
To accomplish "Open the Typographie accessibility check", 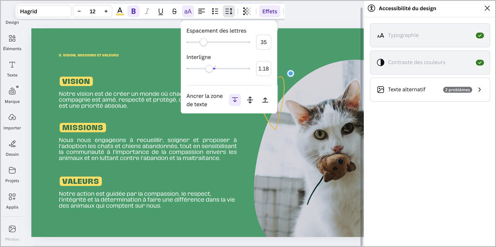I will click(x=430, y=35).
